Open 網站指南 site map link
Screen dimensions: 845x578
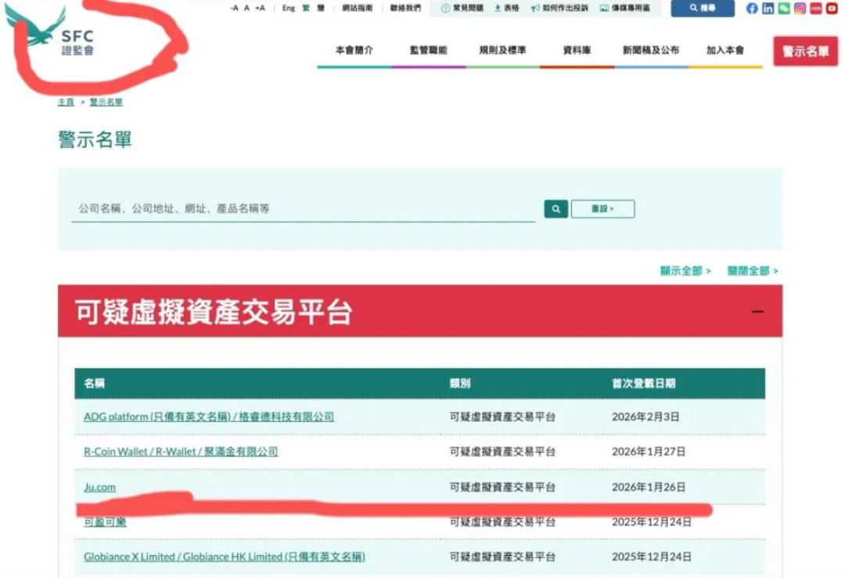tap(358, 8)
